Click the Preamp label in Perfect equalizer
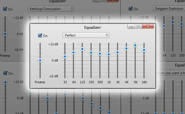 pyautogui.click(x=40, y=82)
